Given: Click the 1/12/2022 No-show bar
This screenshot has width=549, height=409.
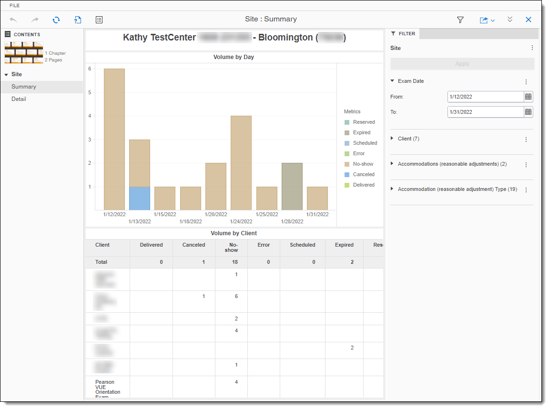Looking at the screenshot, I should [x=114, y=139].
